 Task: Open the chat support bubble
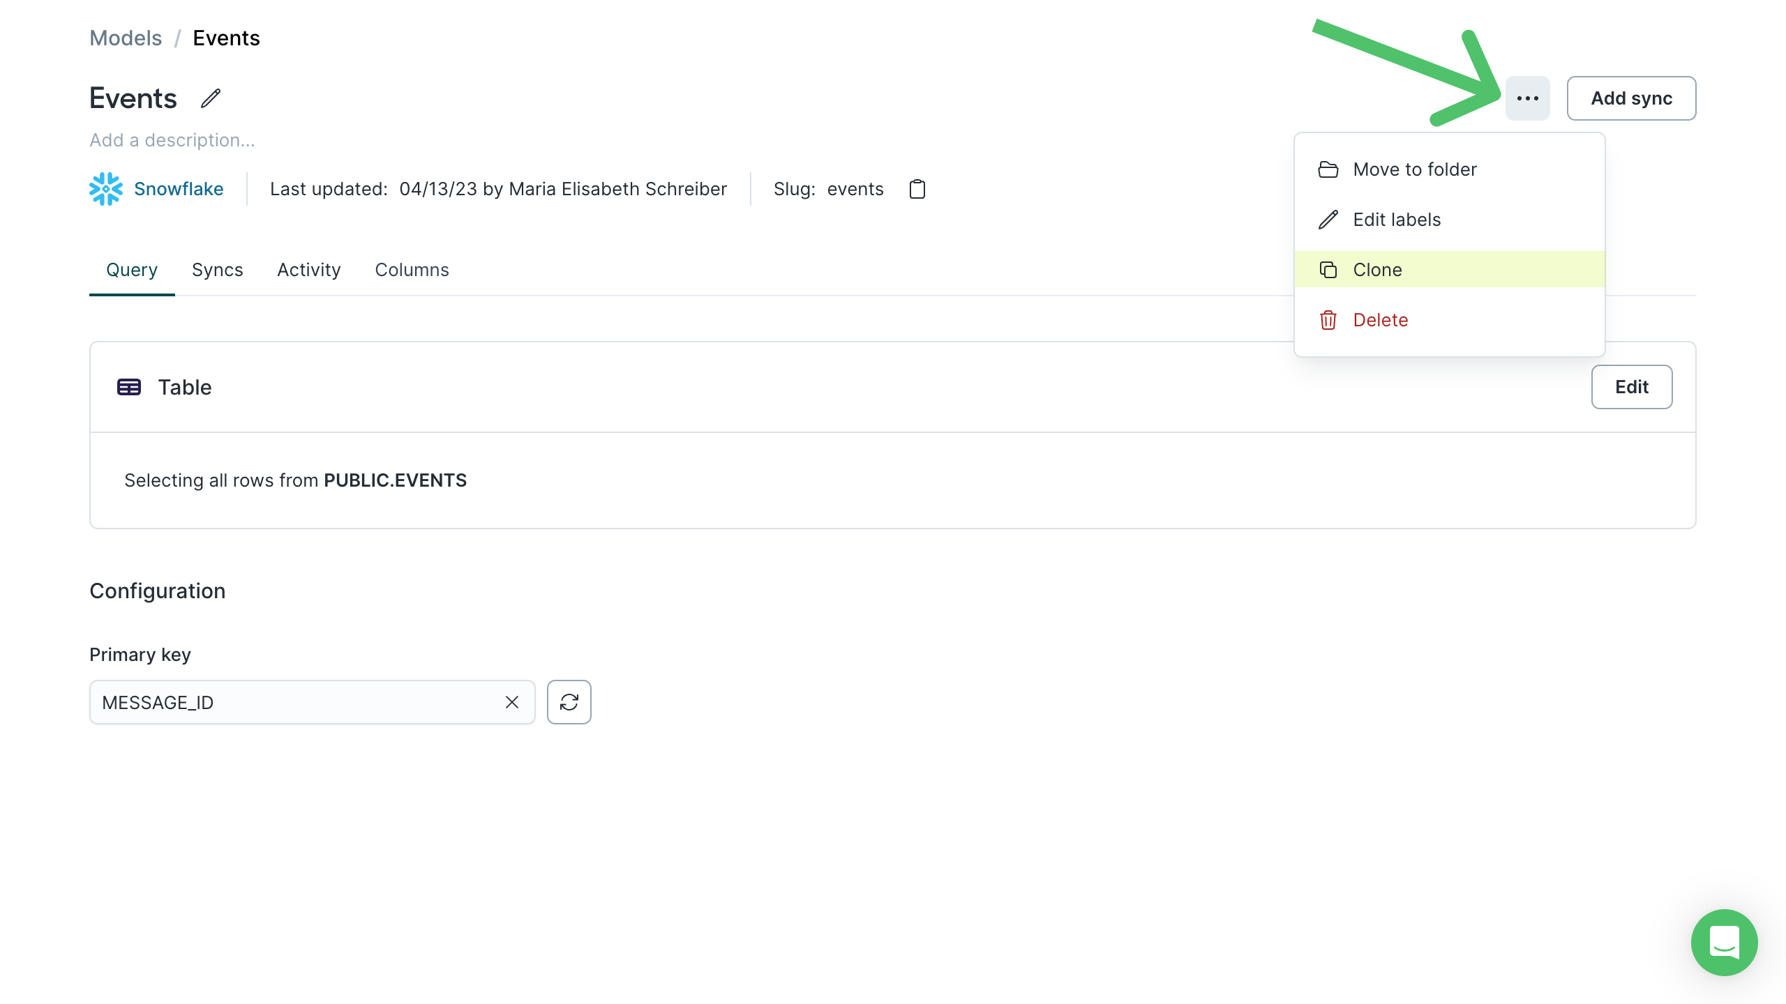pyautogui.click(x=1725, y=943)
